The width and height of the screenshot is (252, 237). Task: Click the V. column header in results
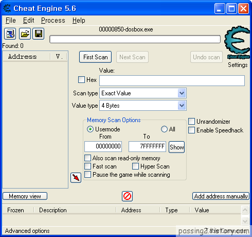coord(59,57)
